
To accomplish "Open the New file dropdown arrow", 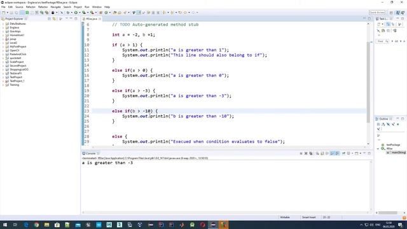I will [7, 13].
